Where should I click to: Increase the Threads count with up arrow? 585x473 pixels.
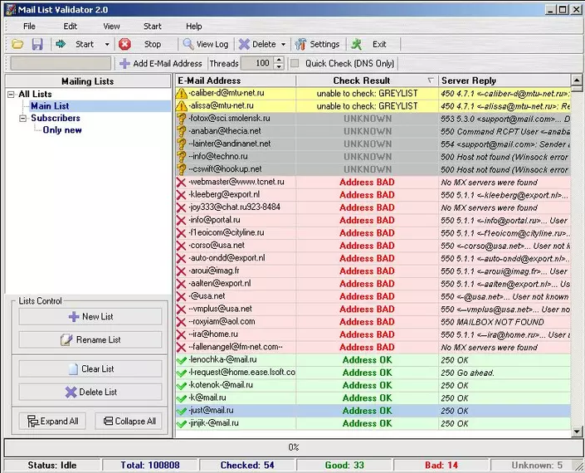tap(277, 60)
